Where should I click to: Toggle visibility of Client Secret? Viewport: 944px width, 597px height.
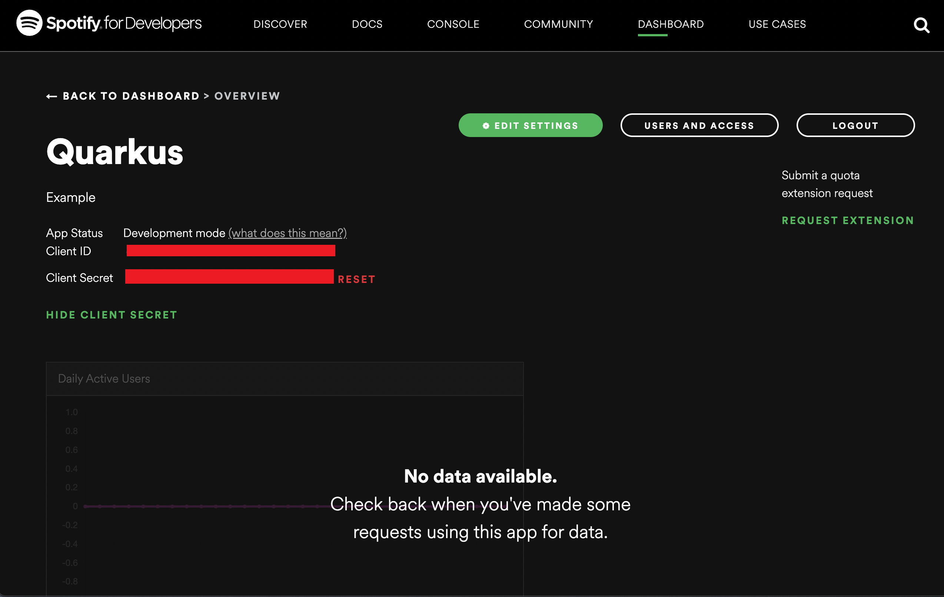pyautogui.click(x=112, y=314)
